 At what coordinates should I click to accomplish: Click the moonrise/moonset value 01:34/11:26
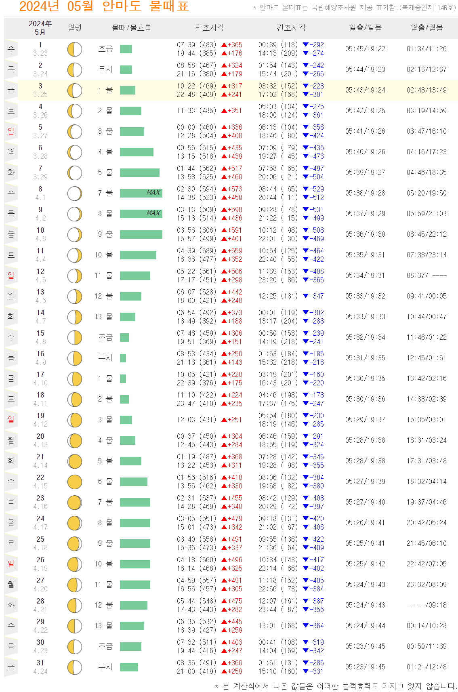tap(427, 49)
